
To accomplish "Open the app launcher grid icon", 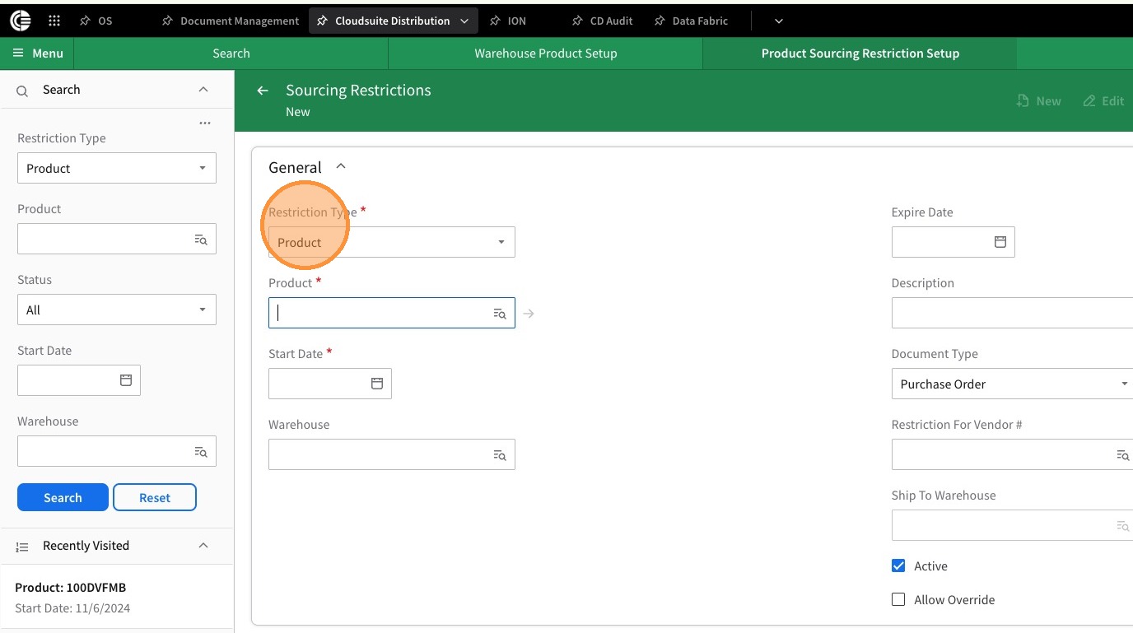I will [x=54, y=21].
